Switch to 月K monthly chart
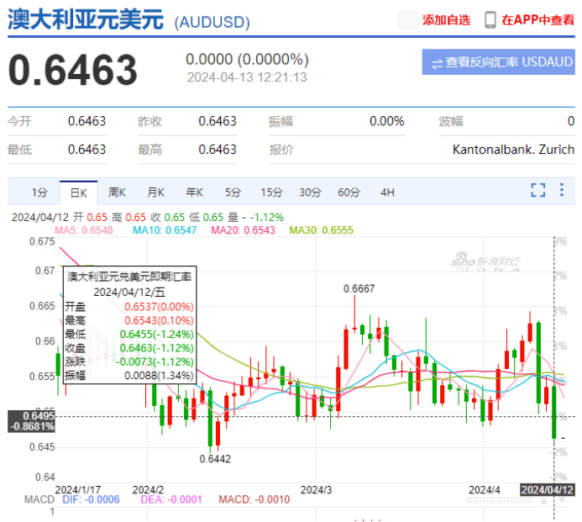Viewport: 582px width, 522px height. (155, 192)
